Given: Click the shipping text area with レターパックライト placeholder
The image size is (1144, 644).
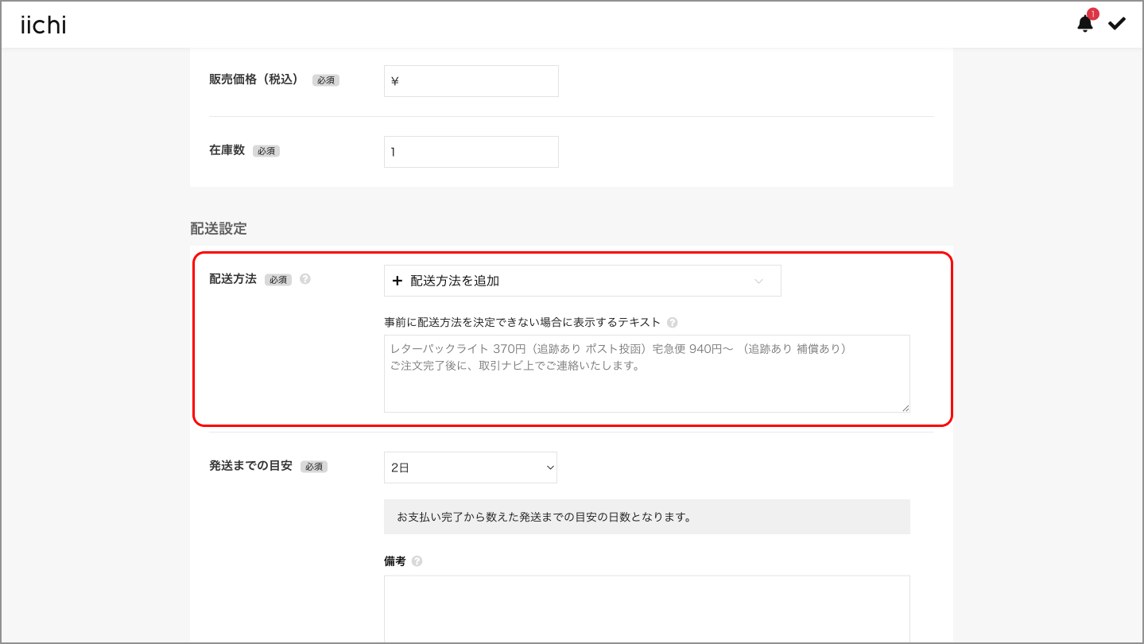Looking at the screenshot, I should coord(647,374).
